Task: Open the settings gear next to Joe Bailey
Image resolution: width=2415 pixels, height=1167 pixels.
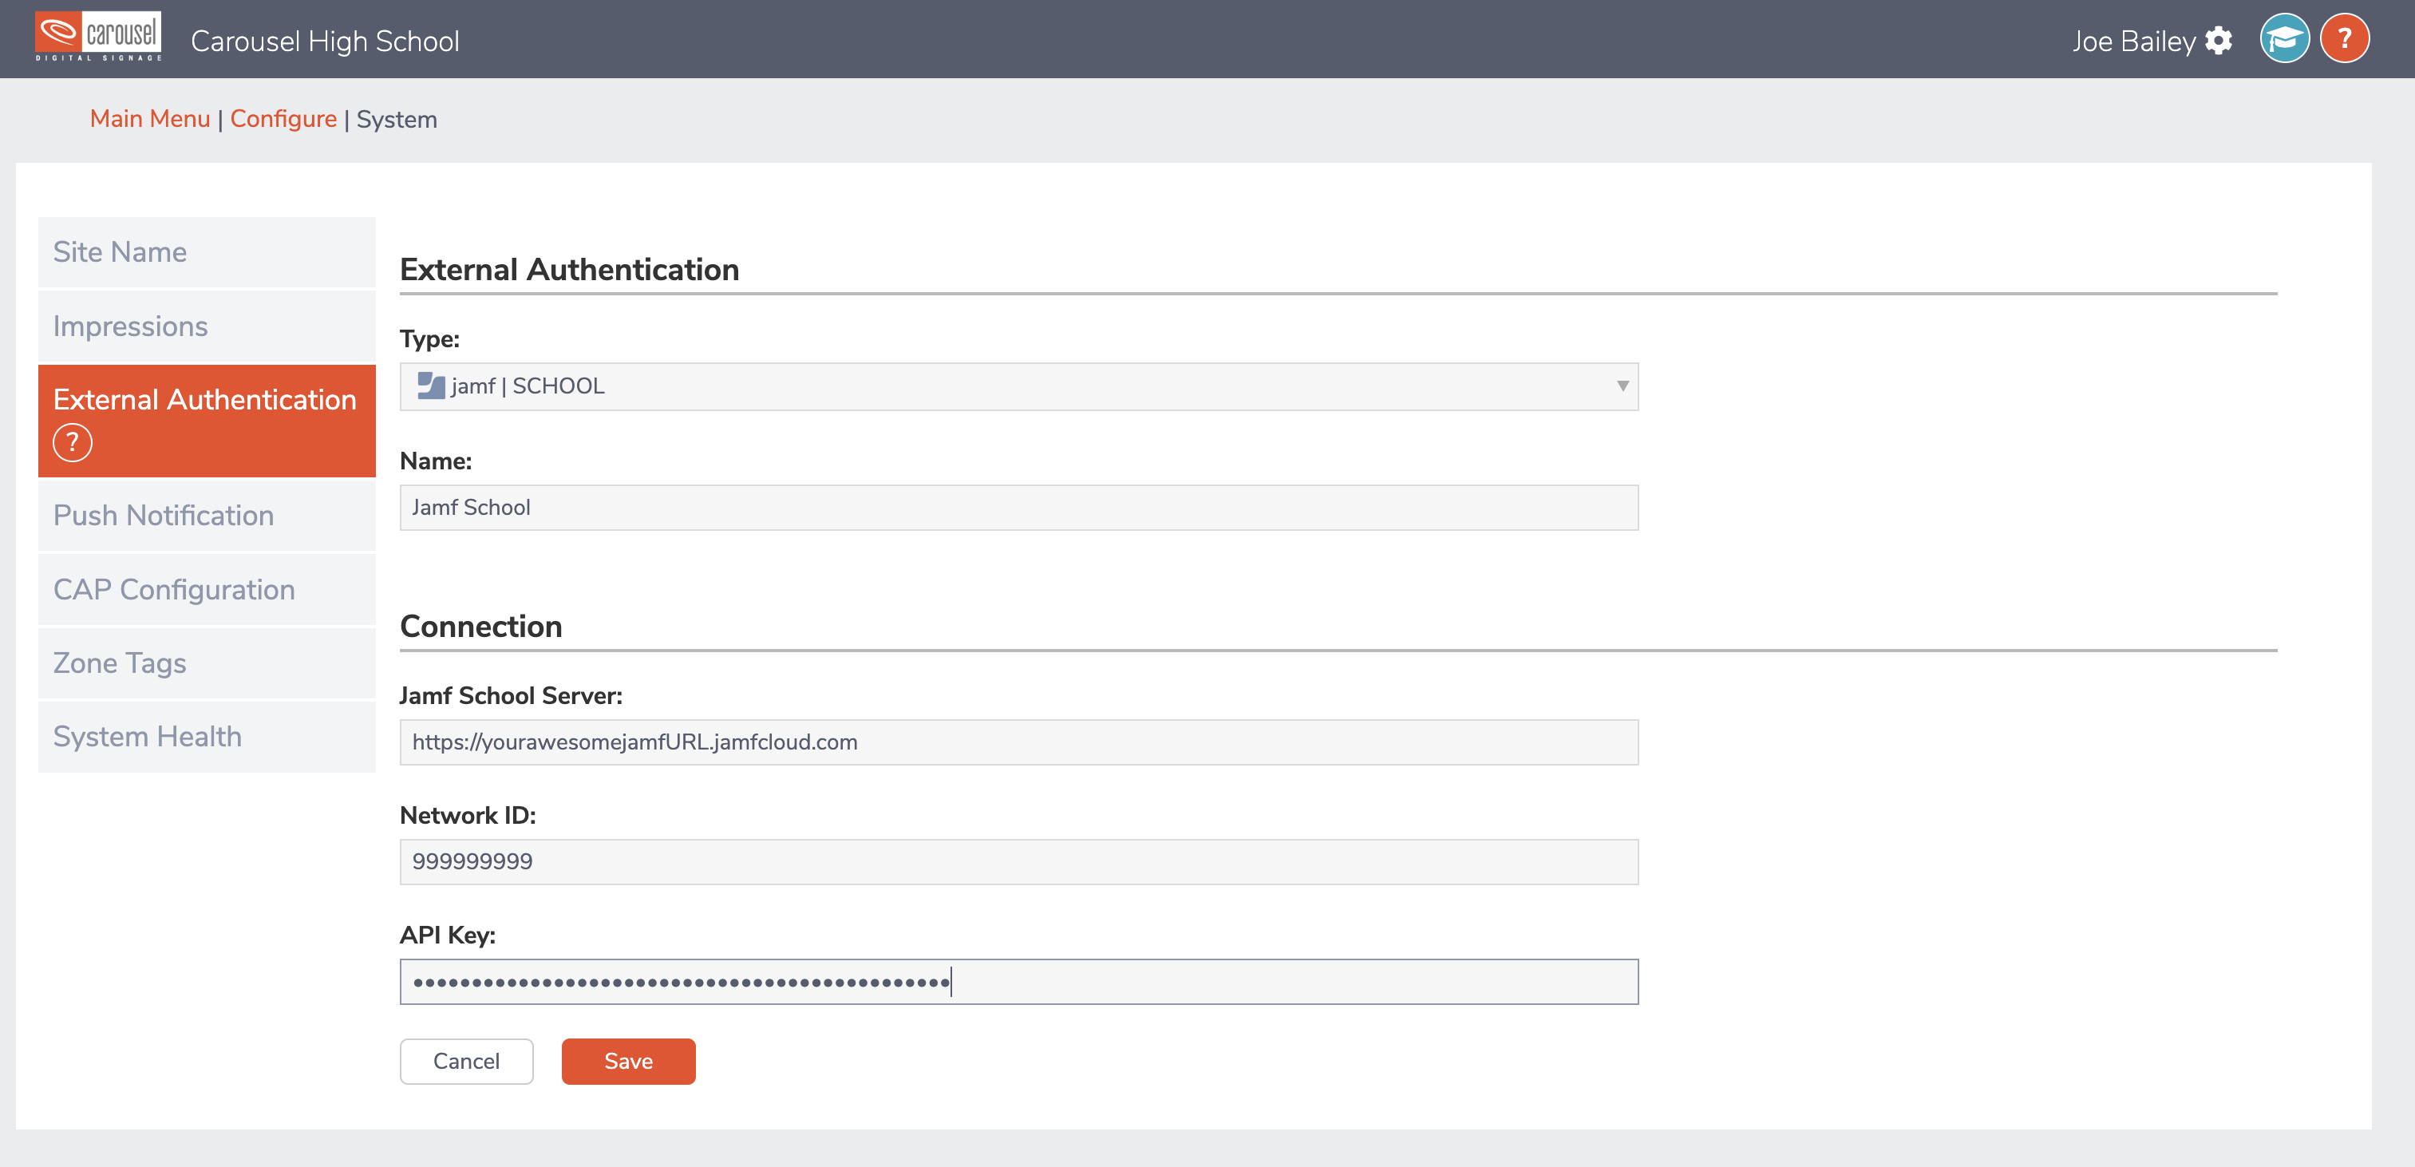Action: click(x=2220, y=40)
